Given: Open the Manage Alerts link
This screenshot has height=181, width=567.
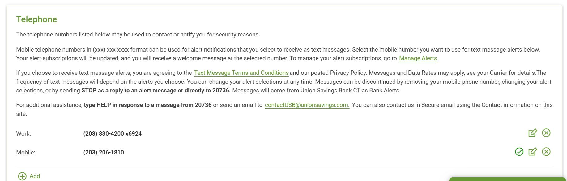Looking at the screenshot, I should coord(418,58).
